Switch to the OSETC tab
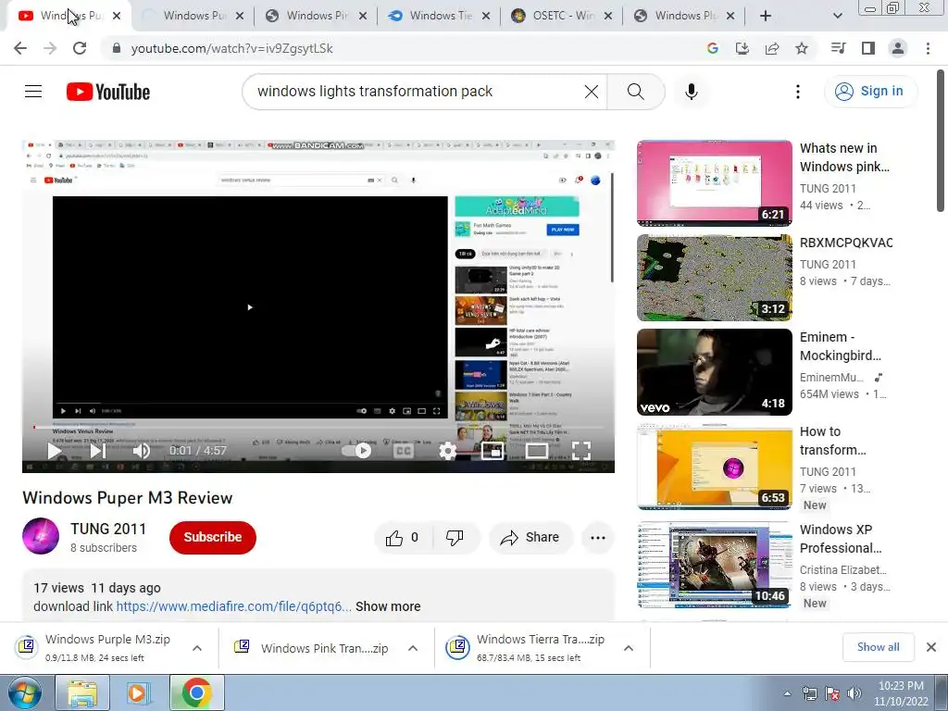This screenshot has height=711, width=948. coord(562,16)
